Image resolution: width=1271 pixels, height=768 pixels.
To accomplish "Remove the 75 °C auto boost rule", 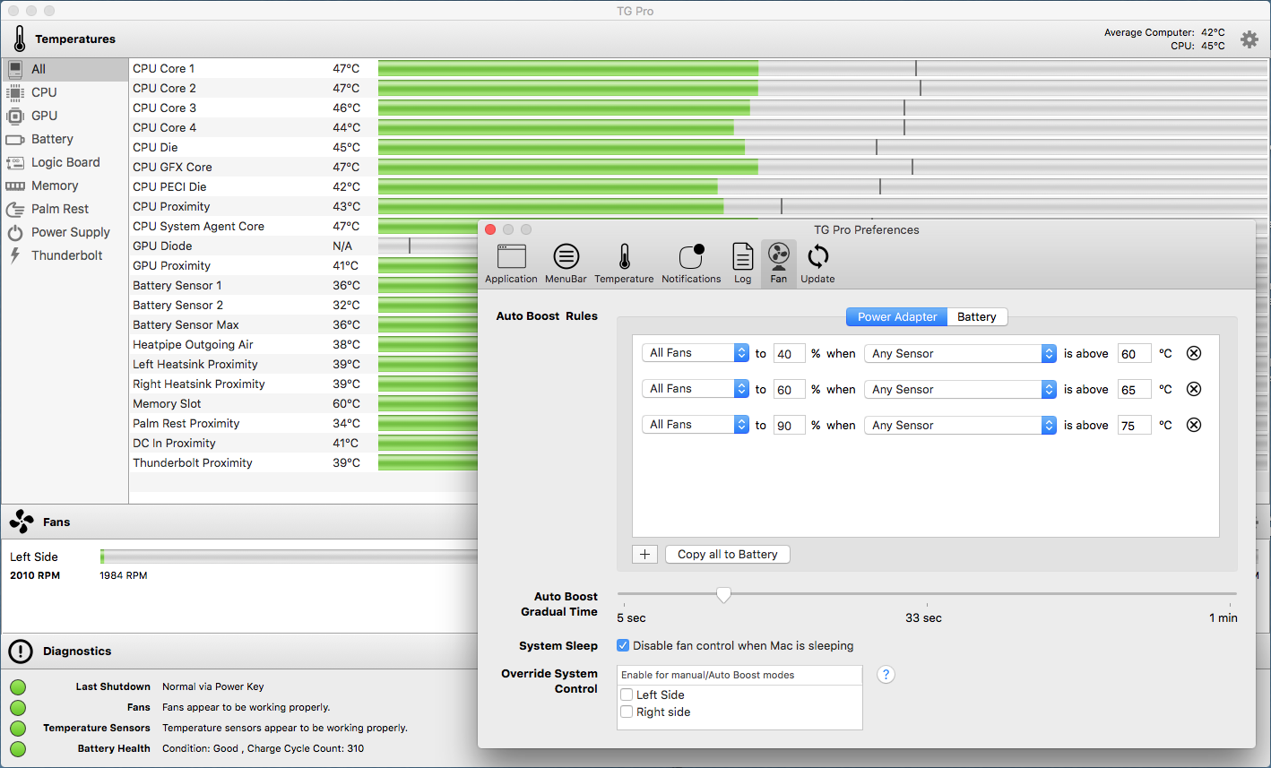I will click(x=1194, y=425).
